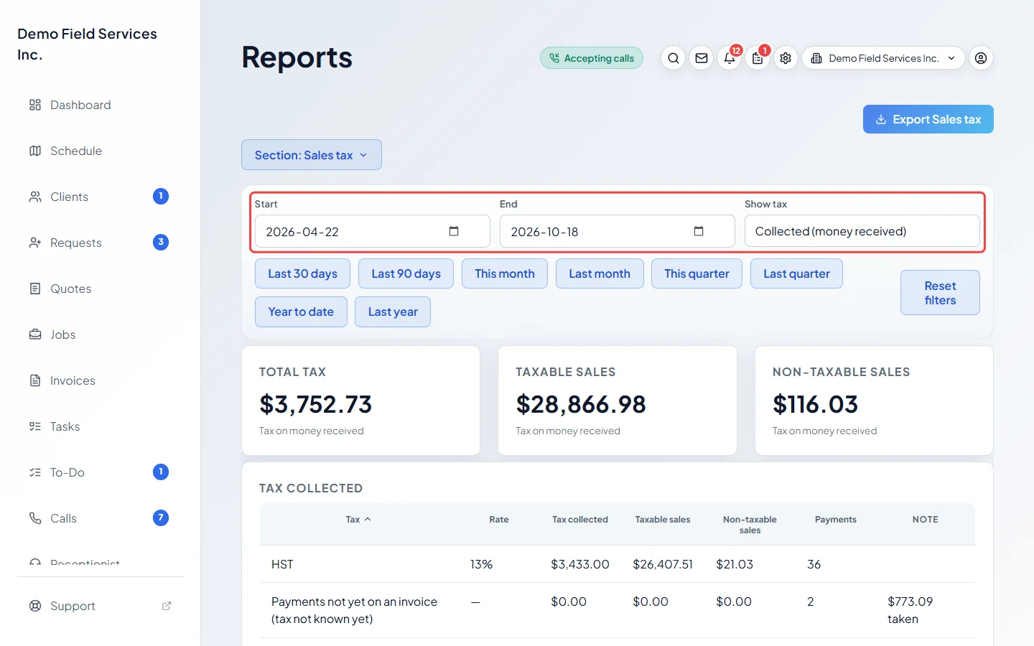Click the HST row label
Viewport: 1034px width, 646px height.
(x=282, y=564)
